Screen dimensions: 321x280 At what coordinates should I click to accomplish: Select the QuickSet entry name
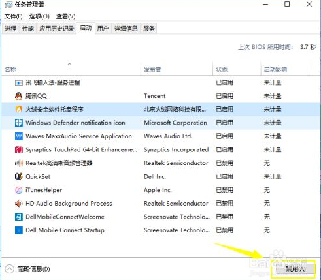point(38,176)
